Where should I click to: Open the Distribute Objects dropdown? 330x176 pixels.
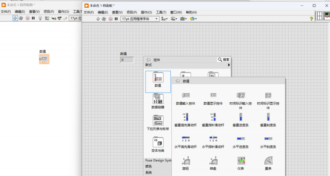[174, 19]
